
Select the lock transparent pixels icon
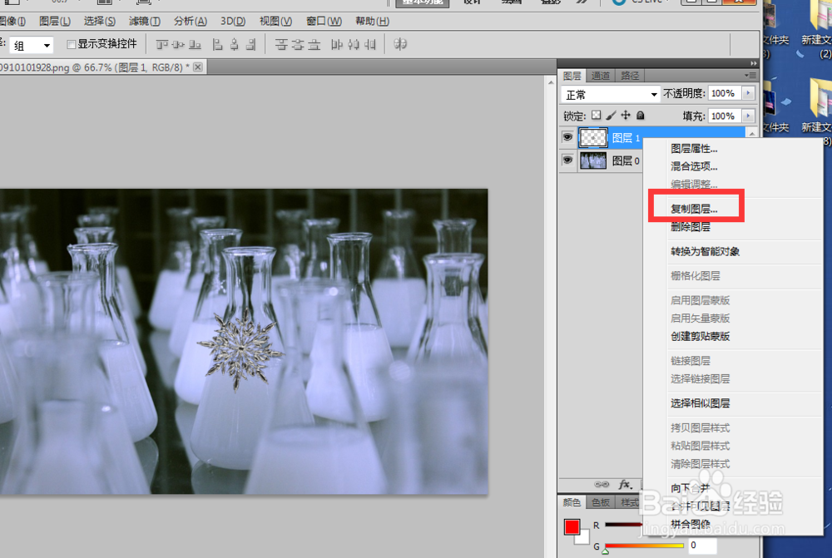pyautogui.click(x=596, y=116)
